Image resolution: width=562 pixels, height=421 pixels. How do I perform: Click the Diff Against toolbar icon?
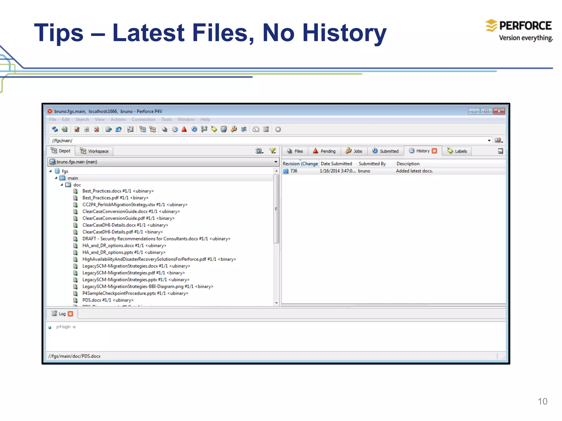[x=131, y=129]
